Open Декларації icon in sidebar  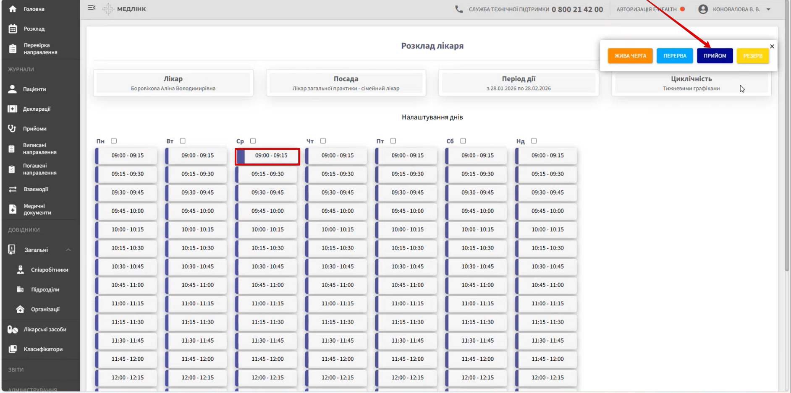point(12,109)
